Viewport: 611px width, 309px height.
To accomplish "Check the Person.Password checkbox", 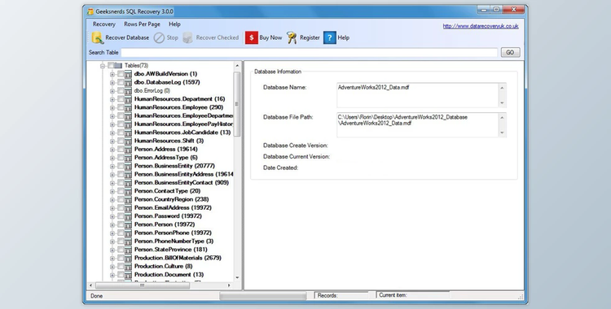I will coord(121,216).
